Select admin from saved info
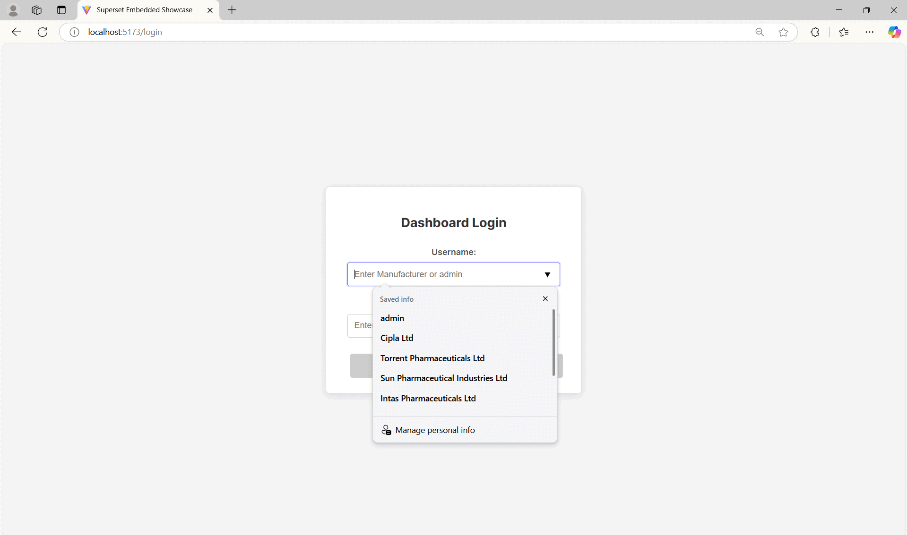The height and width of the screenshot is (535, 907). 392,318
